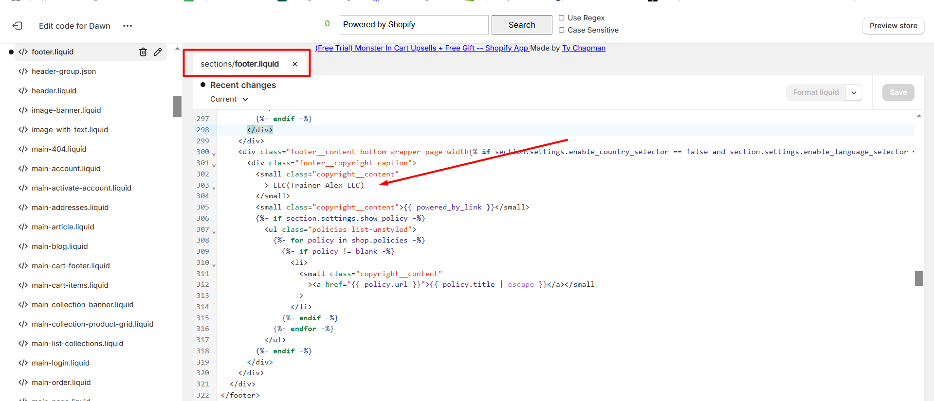Click sidebar scroll up arrow

pyautogui.click(x=177, y=49)
